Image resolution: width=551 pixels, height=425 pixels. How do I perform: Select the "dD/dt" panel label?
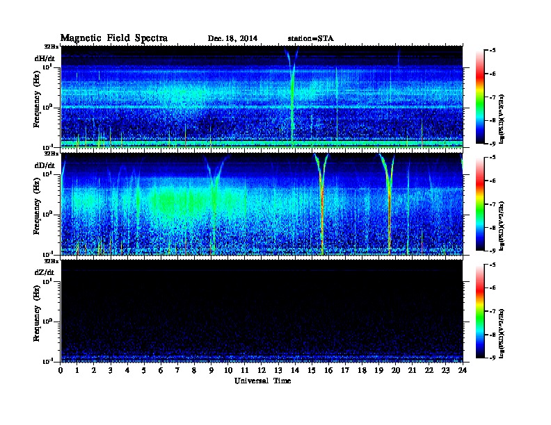[45, 165]
